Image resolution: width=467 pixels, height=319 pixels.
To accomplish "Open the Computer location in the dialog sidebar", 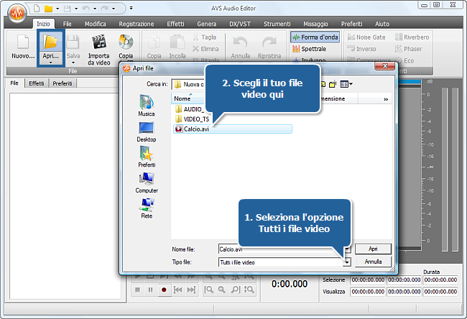I will [146, 182].
